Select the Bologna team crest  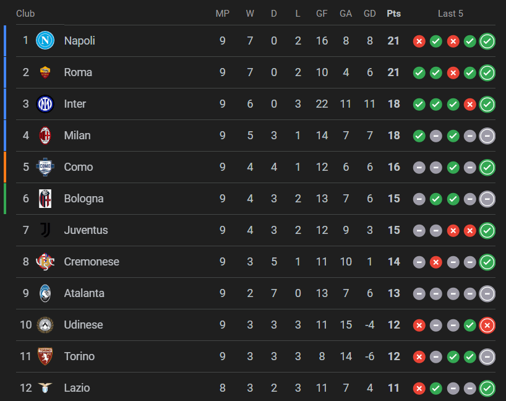pos(45,199)
